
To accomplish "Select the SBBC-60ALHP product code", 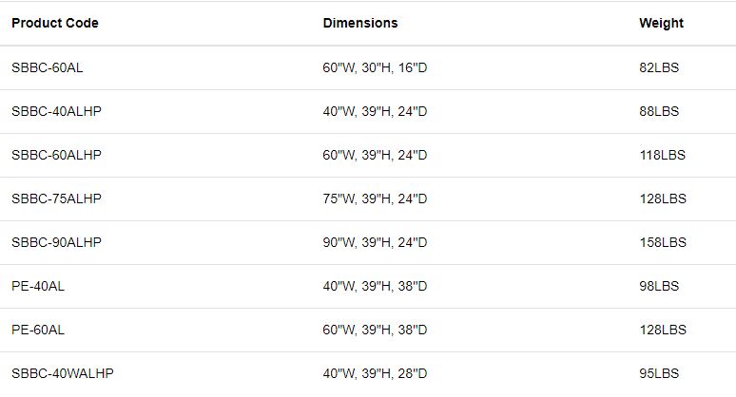I will (x=56, y=155).
